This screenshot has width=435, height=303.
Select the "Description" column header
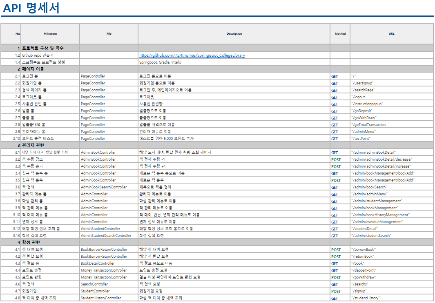click(x=234, y=33)
